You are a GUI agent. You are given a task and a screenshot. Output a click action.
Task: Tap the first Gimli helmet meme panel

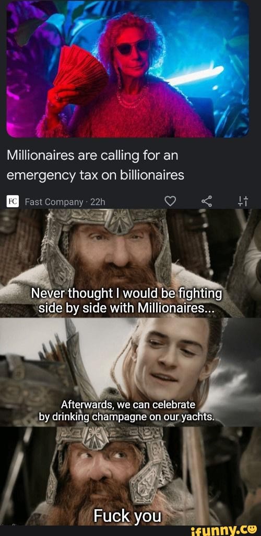point(130,263)
